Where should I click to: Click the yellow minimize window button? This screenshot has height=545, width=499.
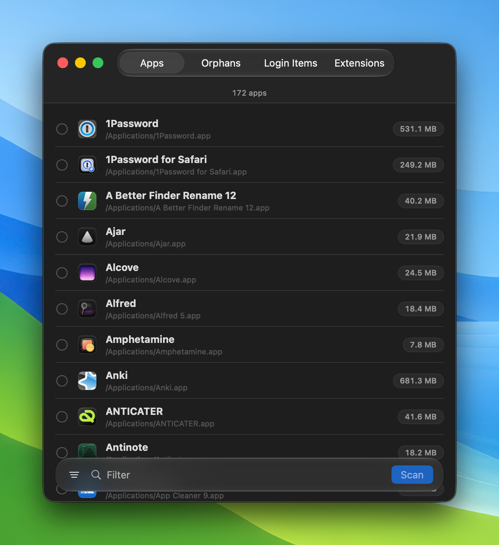80,63
